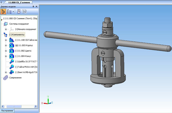
Task: Expand the 11.002 Цанга node
Action: [6, 51]
